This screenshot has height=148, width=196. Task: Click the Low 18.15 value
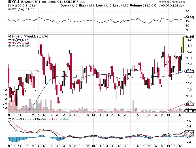[x=103, y=5]
